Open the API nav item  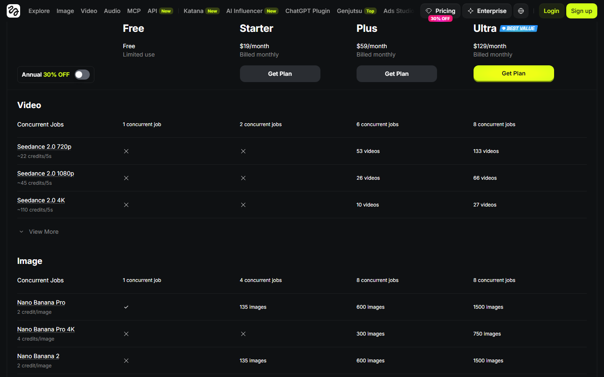pyautogui.click(x=160, y=11)
